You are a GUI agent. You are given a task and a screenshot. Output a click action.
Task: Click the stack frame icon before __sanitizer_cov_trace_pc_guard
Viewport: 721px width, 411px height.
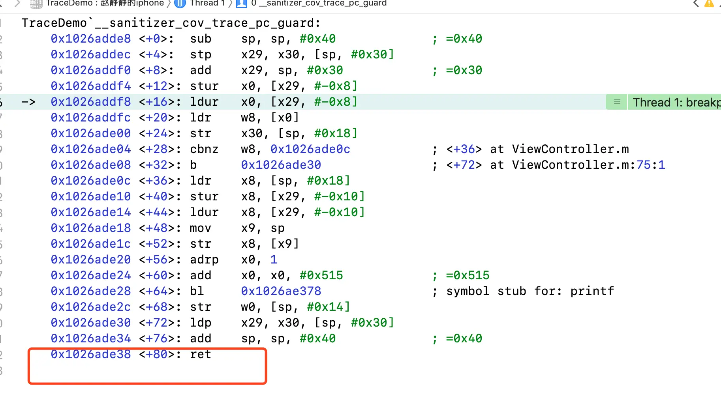[242, 4]
